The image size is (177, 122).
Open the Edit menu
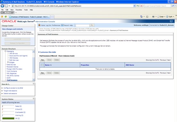[7, 10]
